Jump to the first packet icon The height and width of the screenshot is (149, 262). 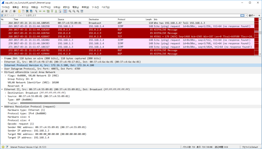(52, 11)
